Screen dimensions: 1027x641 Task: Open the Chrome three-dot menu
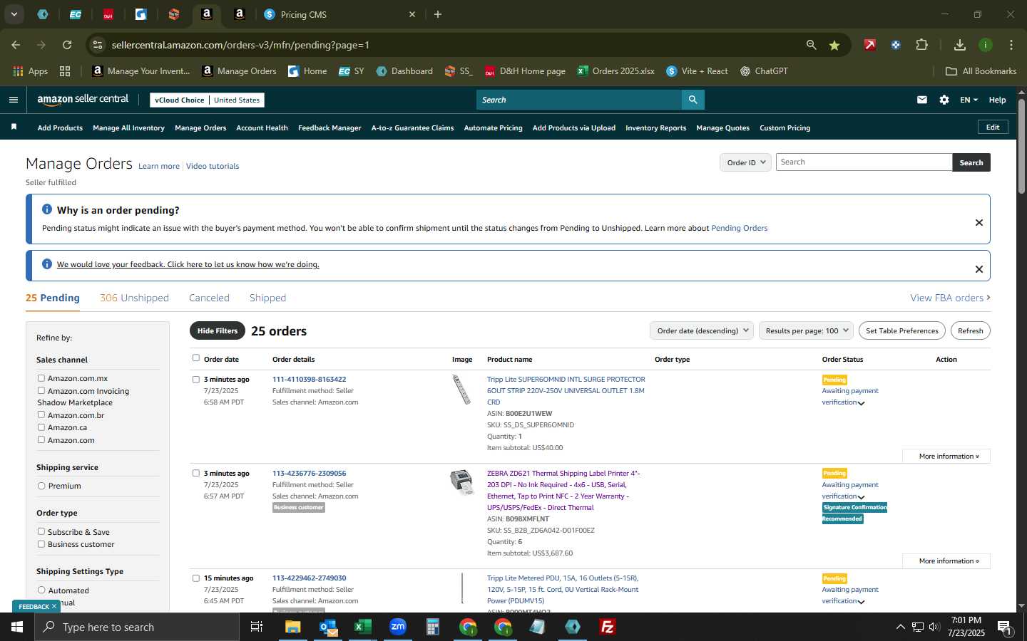coord(1011,45)
